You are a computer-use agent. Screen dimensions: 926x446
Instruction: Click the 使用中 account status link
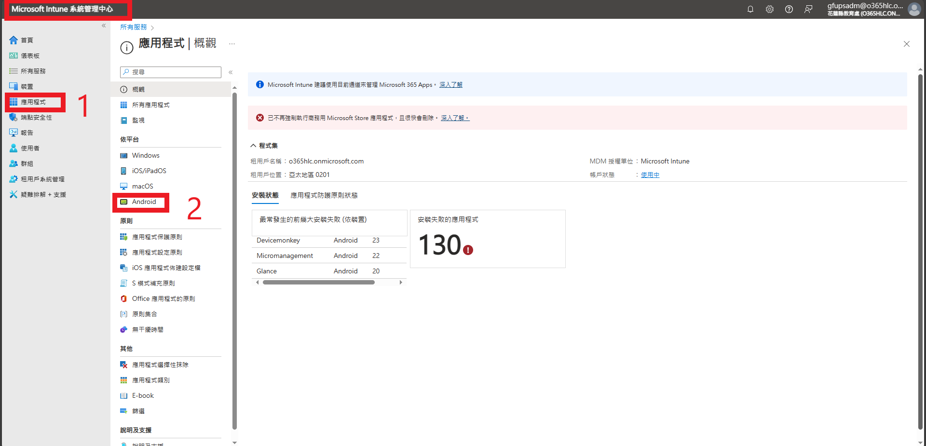650,175
